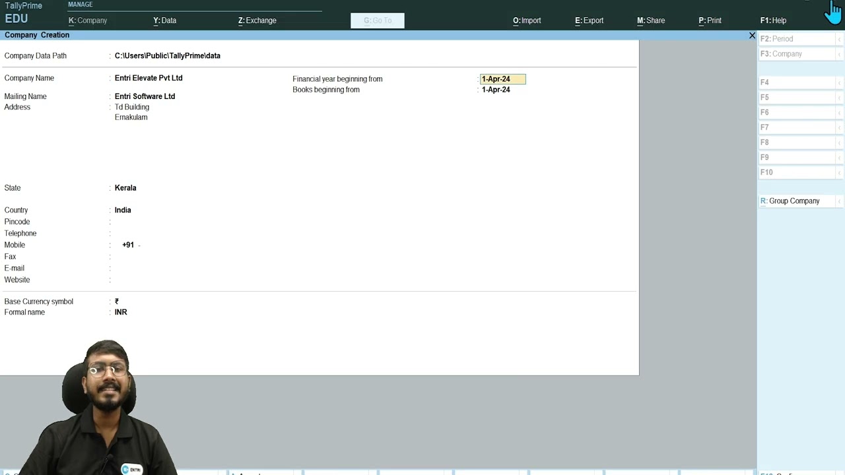Click the TallyPrime EDU logo text
The image size is (845, 475).
[24, 13]
